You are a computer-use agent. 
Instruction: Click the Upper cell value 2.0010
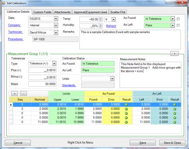point(57,109)
